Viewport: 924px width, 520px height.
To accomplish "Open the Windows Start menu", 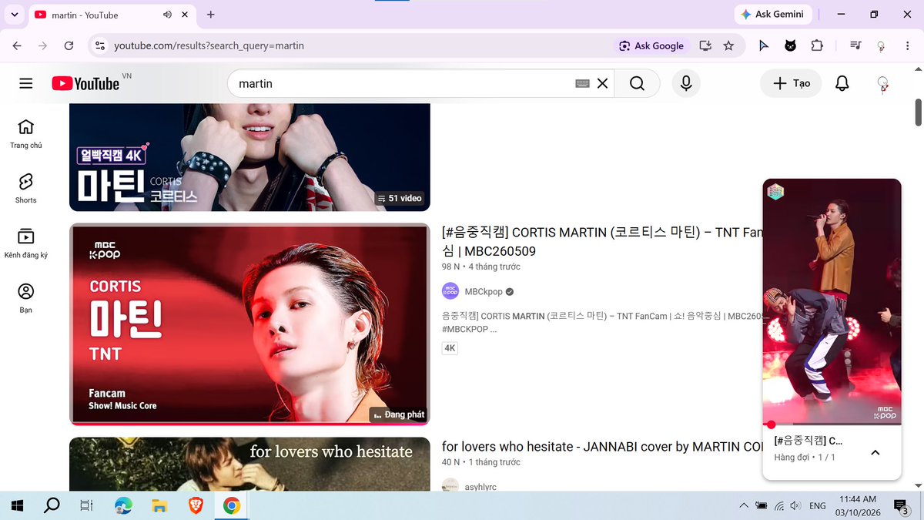I will tap(17, 505).
